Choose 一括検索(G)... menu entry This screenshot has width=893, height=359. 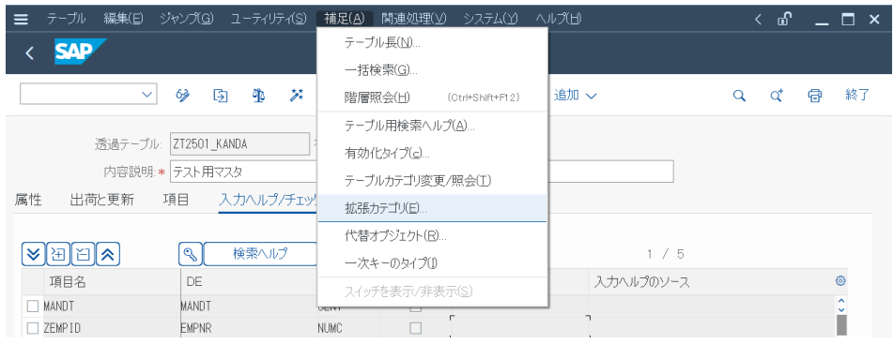(432, 70)
